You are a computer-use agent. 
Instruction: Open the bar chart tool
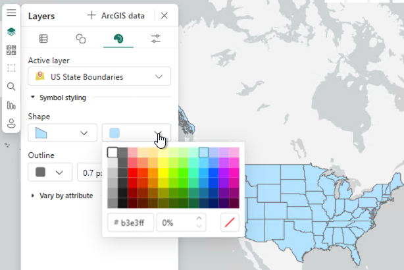[x=11, y=105]
